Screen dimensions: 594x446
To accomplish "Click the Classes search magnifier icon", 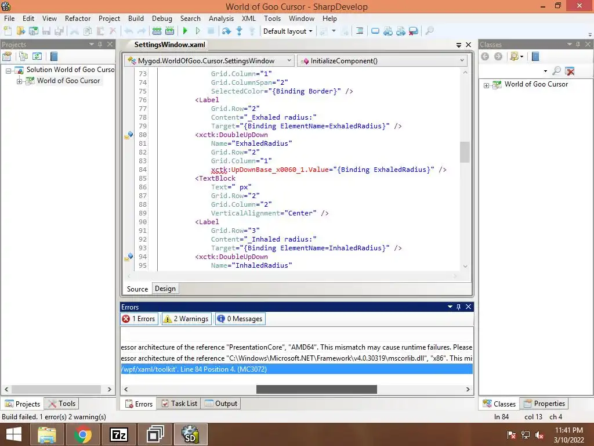I will (x=556, y=71).
